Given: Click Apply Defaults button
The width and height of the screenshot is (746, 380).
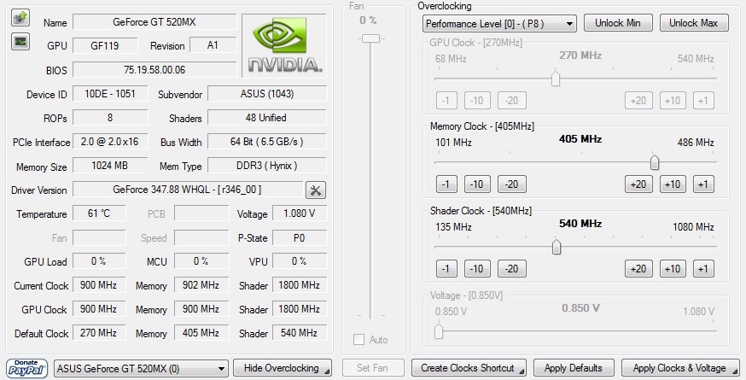Looking at the screenshot, I should (573, 368).
